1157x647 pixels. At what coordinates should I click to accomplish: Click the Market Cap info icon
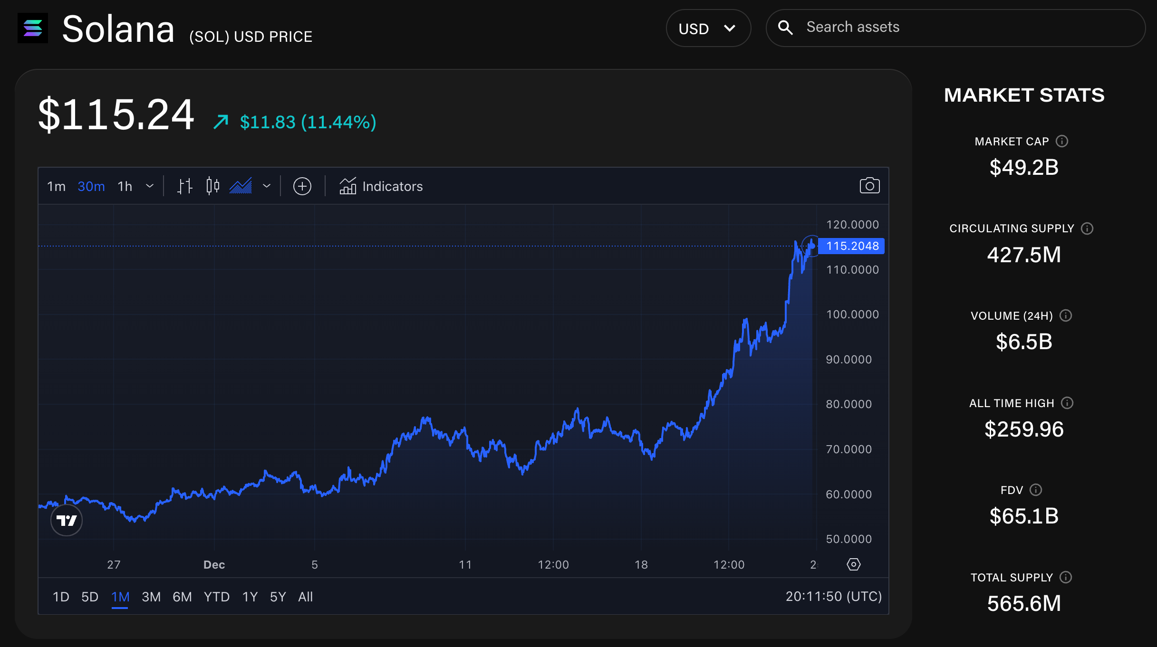click(1062, 142)
